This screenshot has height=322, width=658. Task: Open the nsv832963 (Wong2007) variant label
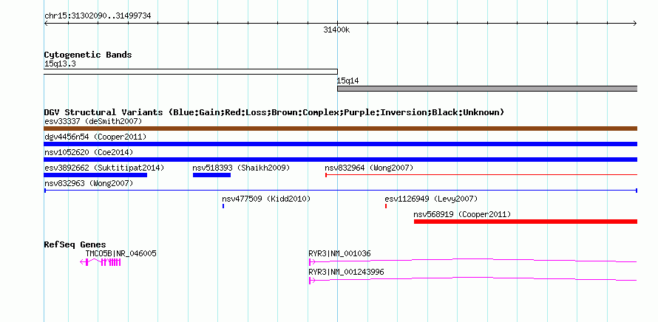(89, 184)
